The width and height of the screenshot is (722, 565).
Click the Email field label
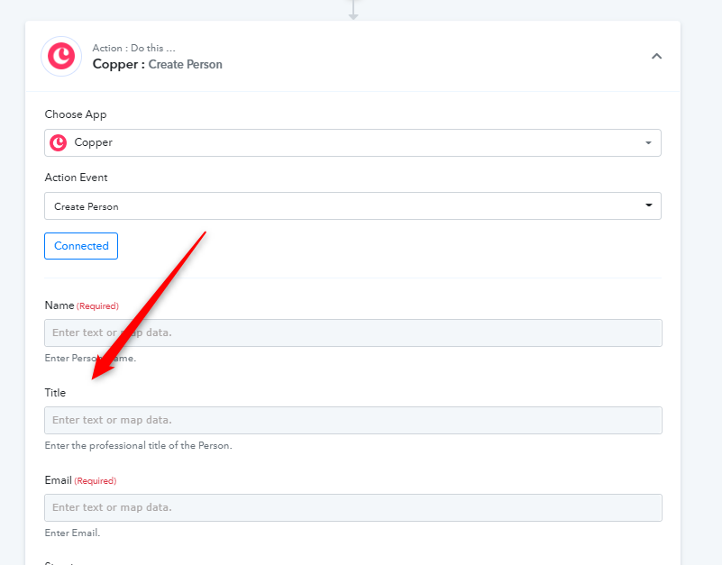pyautogui.click(x=58, y=480)
